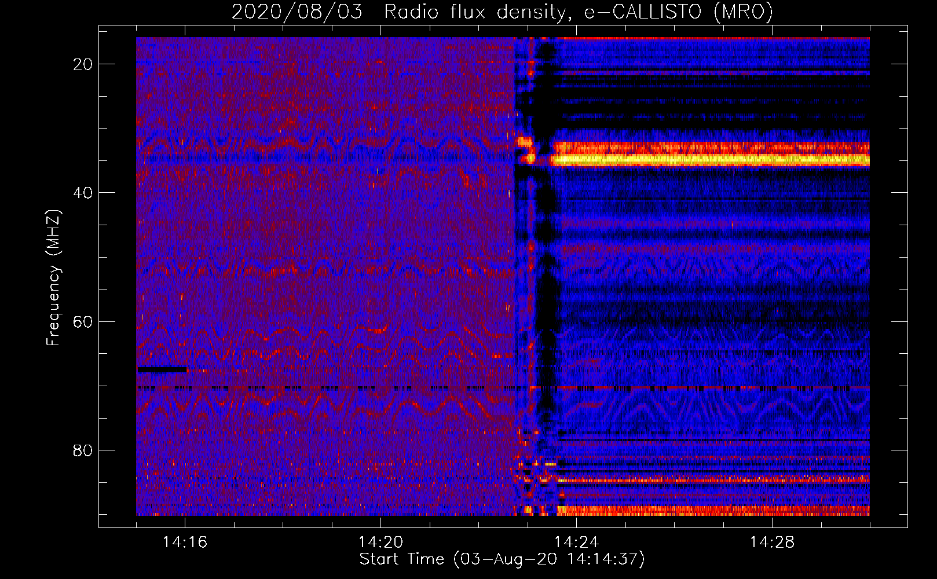This screenshot has width=937, height=579.
Task: Click the short black bar near 67 MHz at the left edge of the spectrogram
Action: tap(162, 369)
